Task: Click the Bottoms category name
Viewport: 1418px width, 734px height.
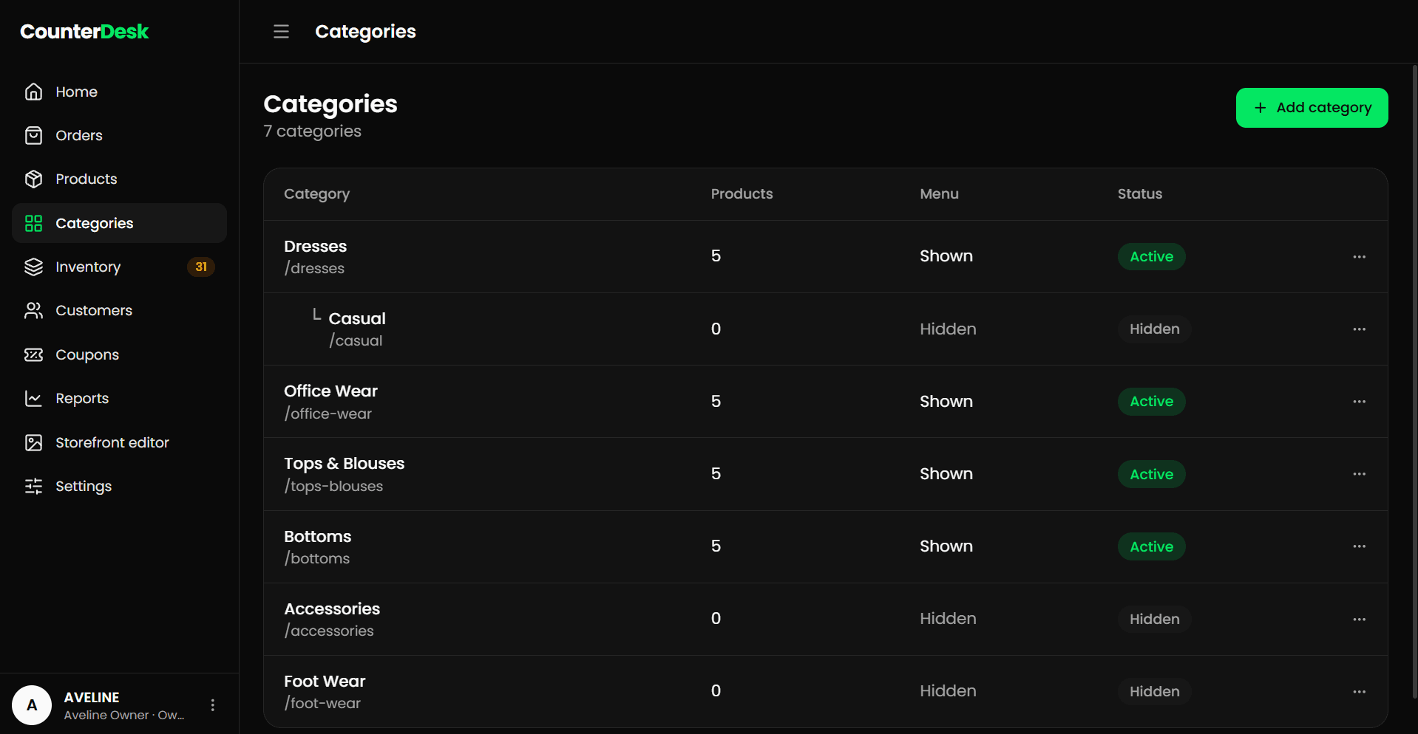Action: [x=318, y=536]
